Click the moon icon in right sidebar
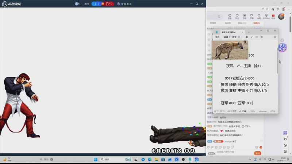292x164 pixels. tap(285, 139)
